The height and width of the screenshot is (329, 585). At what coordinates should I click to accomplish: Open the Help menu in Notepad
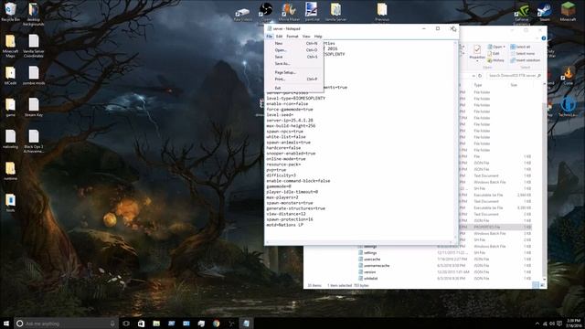318,37
